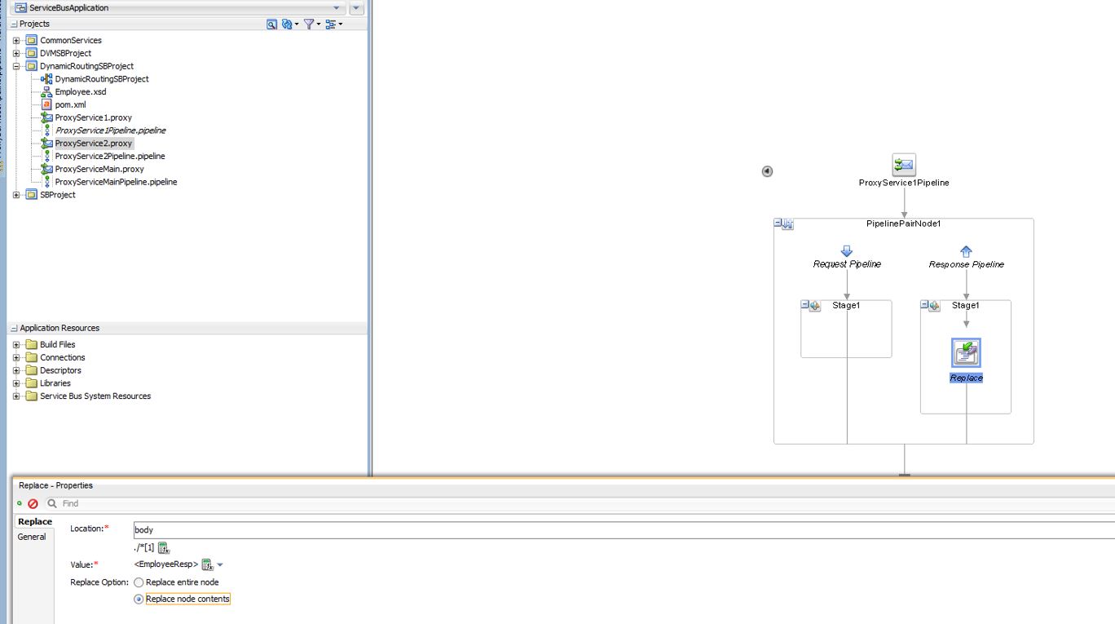
Task: Click the back navigation arrow beside the pipeline canvas
Action: (x=766, y=170)
